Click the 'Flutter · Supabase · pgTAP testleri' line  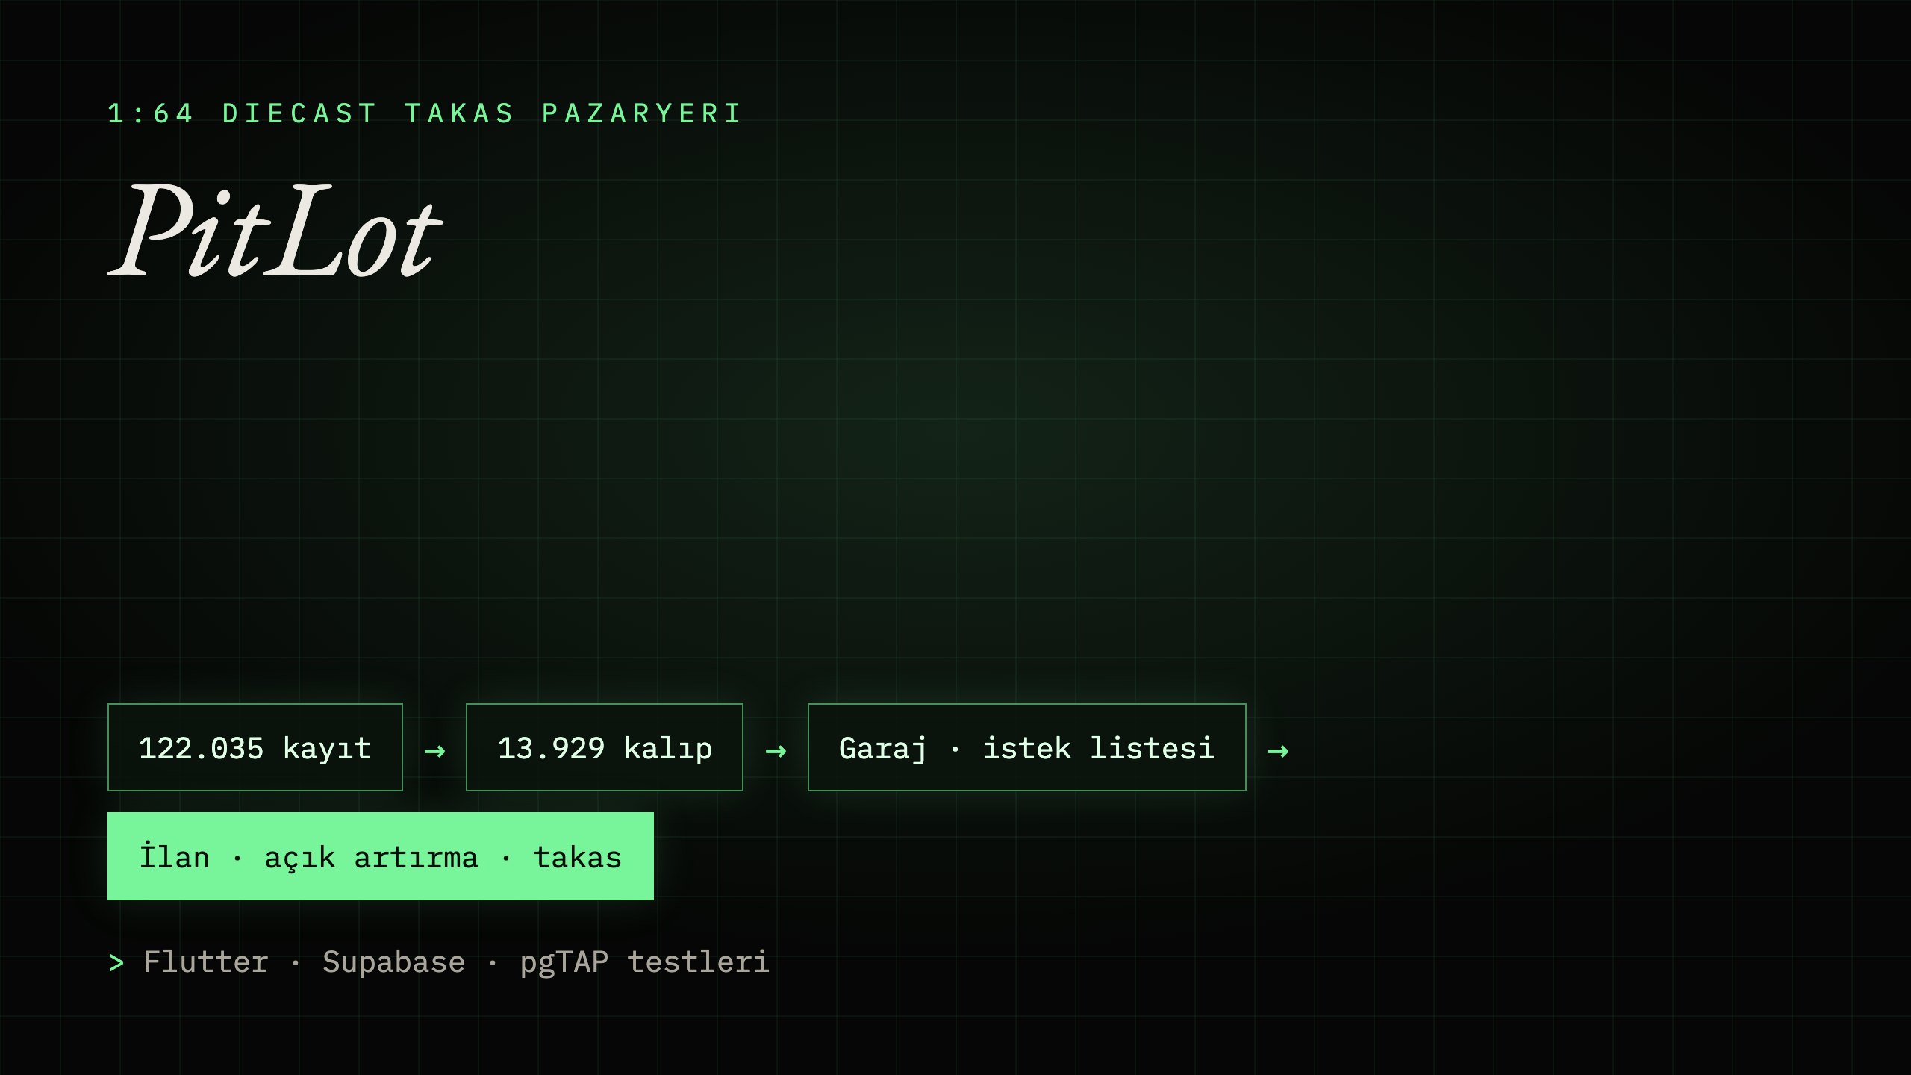pyautogui.click(x=439, y=962)
